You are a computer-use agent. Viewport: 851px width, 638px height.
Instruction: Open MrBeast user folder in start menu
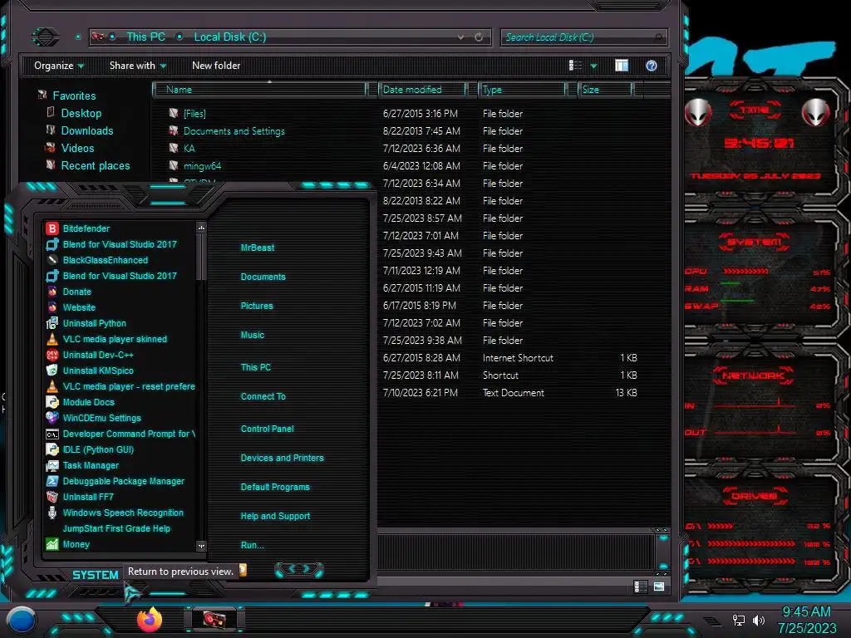[258, 248]
